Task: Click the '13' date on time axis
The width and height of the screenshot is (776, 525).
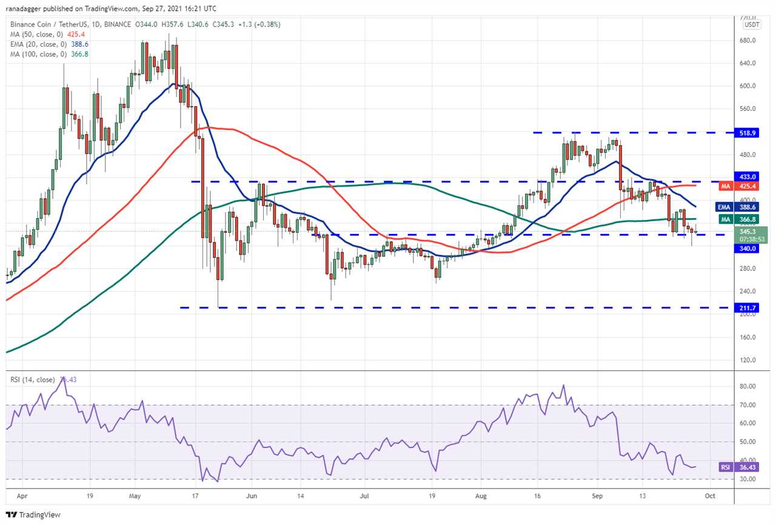Action: [643, 495]
